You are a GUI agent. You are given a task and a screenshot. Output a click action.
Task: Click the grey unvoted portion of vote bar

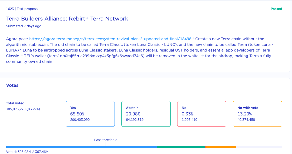coord(259,147)
